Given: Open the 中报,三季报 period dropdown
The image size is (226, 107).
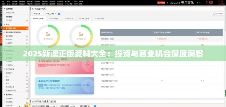Looking at the screenshot, I should pyautogui.click(x=50, y=14).
